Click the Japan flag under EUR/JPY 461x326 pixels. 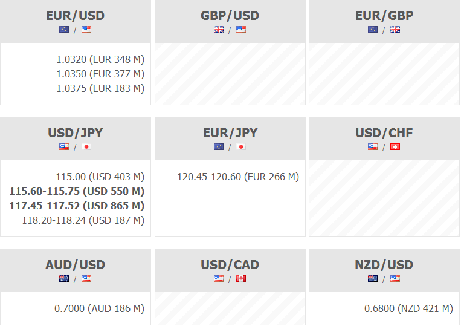tap(241, 146)
